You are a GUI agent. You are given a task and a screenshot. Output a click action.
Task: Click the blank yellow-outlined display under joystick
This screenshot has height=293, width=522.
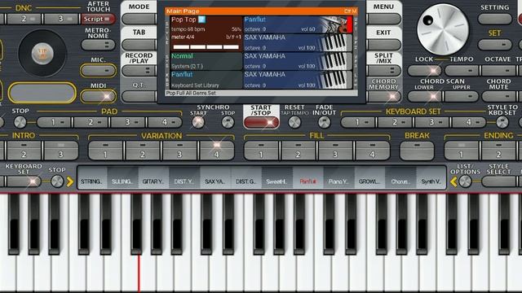click(42, 92)
